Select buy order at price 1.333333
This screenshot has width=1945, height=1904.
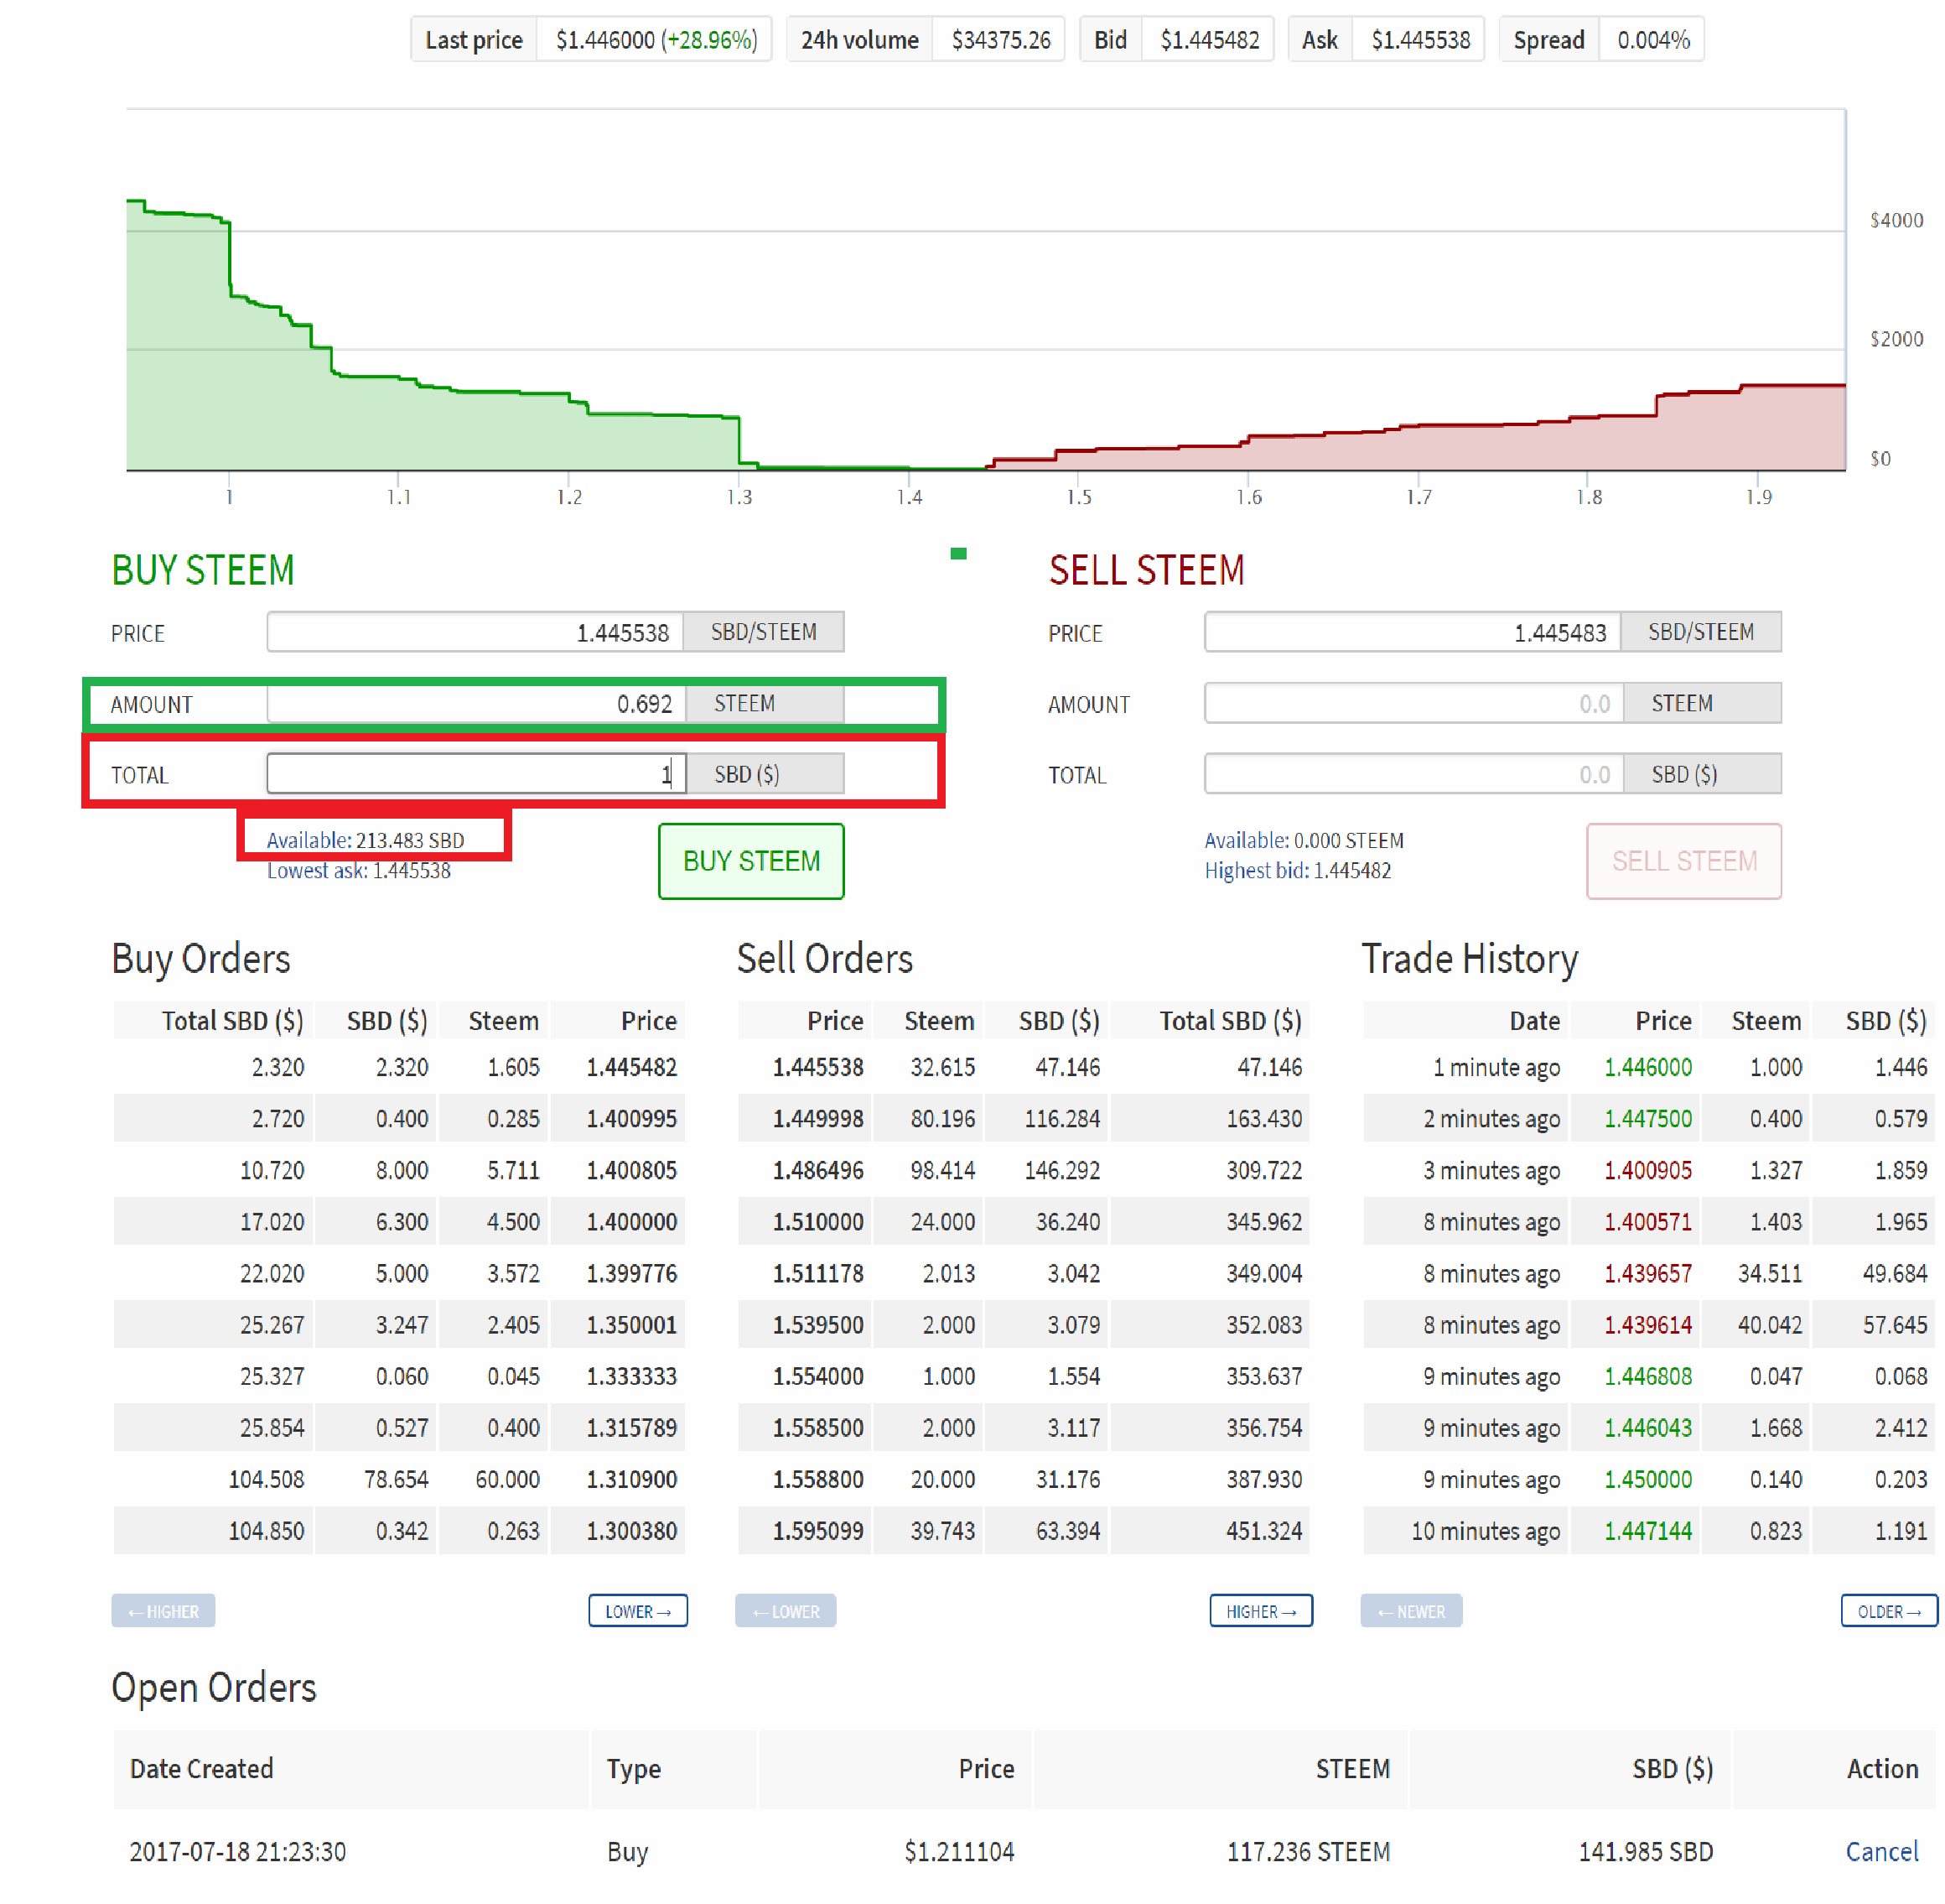point(399,1376)
